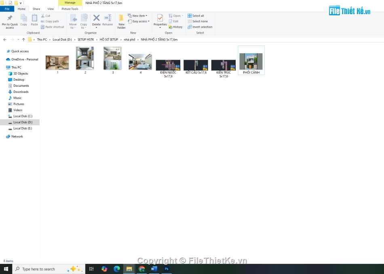Screen dimensions: 384x274
Task: Open the Share ribbon tab
Action: [36, 9]
